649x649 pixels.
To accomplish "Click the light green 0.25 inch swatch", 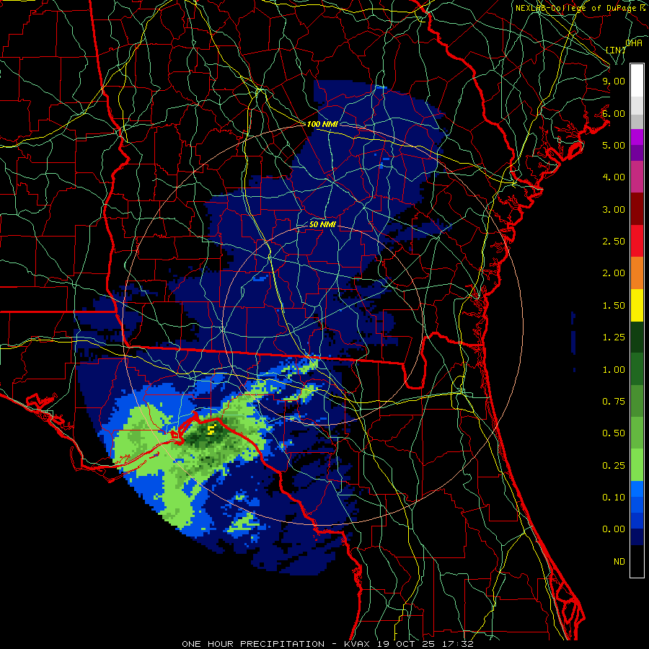I will tap(637, 465).
